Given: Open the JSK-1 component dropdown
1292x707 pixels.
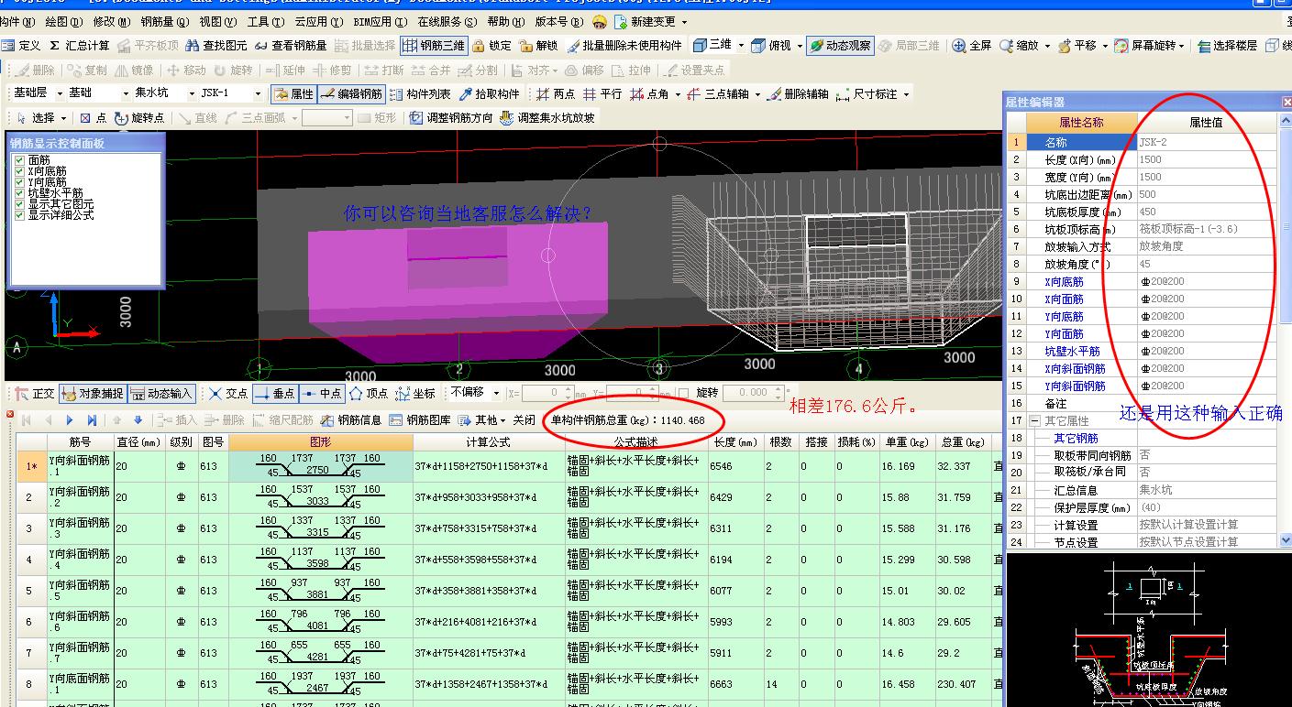Looking at the screenshot, I should click(x=258, y=93).
